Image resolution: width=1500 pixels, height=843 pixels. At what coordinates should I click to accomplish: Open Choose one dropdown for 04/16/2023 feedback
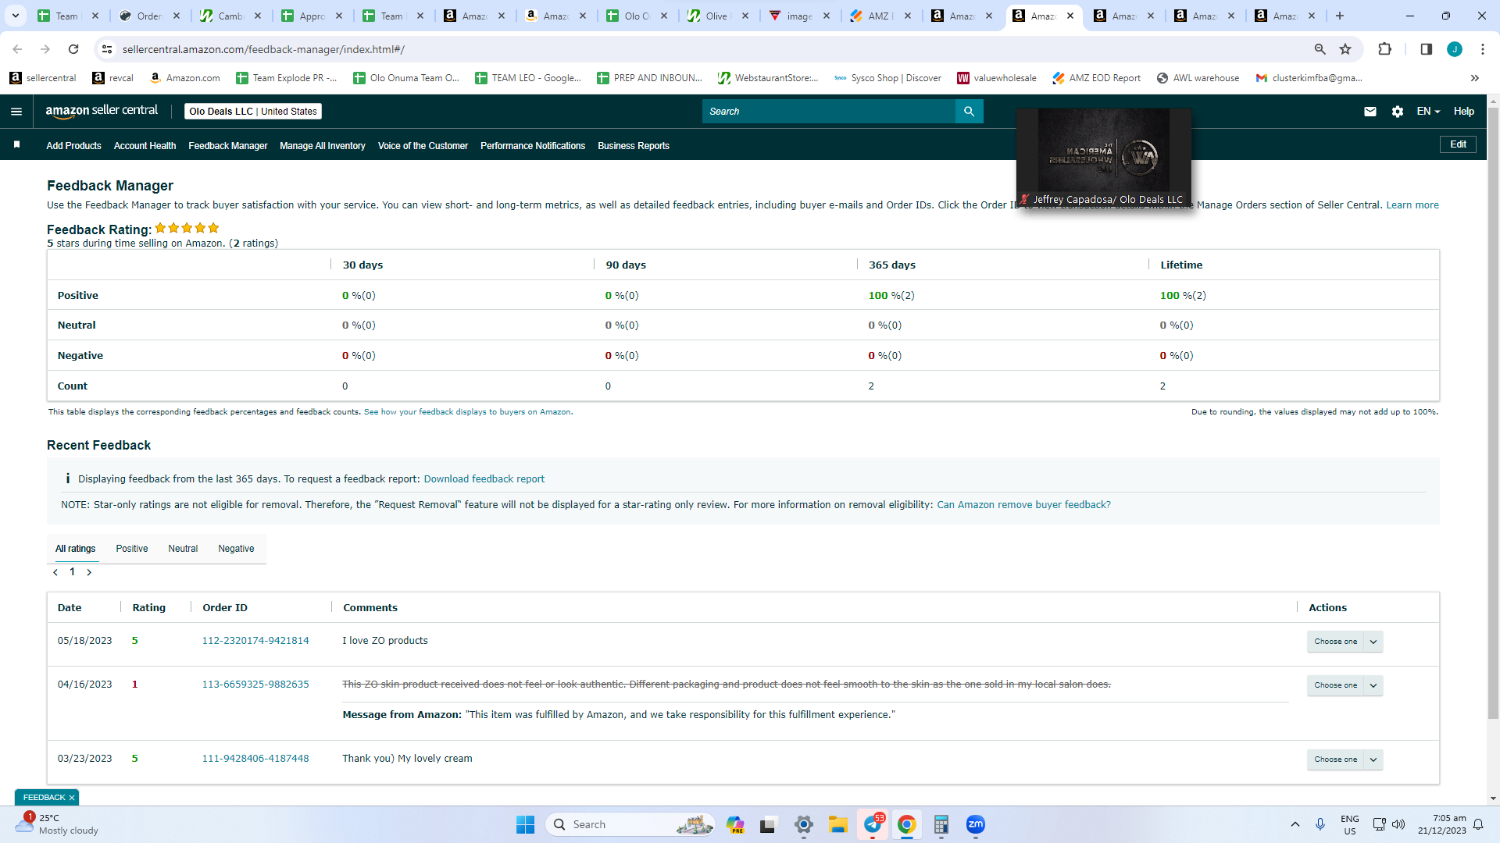pyautogui.click(x=1345, y=685)
